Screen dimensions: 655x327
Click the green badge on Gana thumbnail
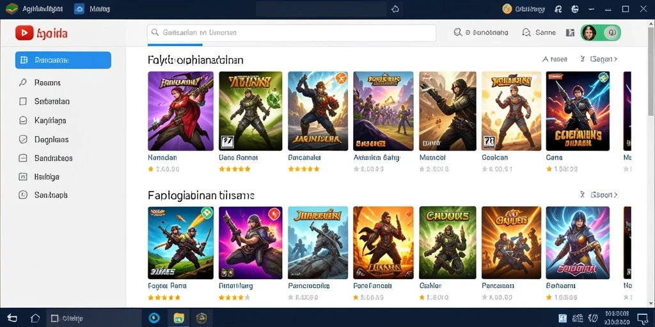[603, 77]
